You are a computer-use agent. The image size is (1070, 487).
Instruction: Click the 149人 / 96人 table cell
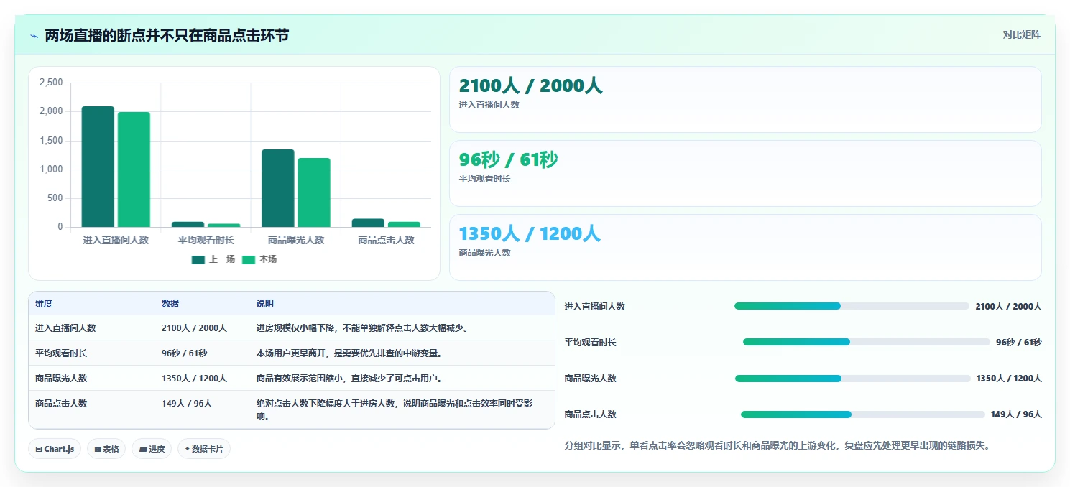(x=187, y=403)
